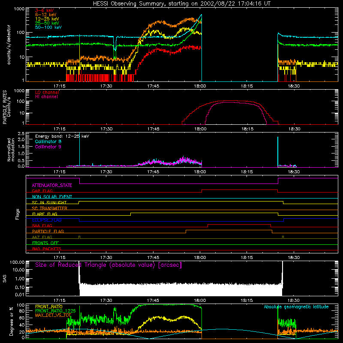Viewport: 343px width, 343px height.
Task: Select the '6-12 keV' legend label
Action: click(x=46, y=15)
